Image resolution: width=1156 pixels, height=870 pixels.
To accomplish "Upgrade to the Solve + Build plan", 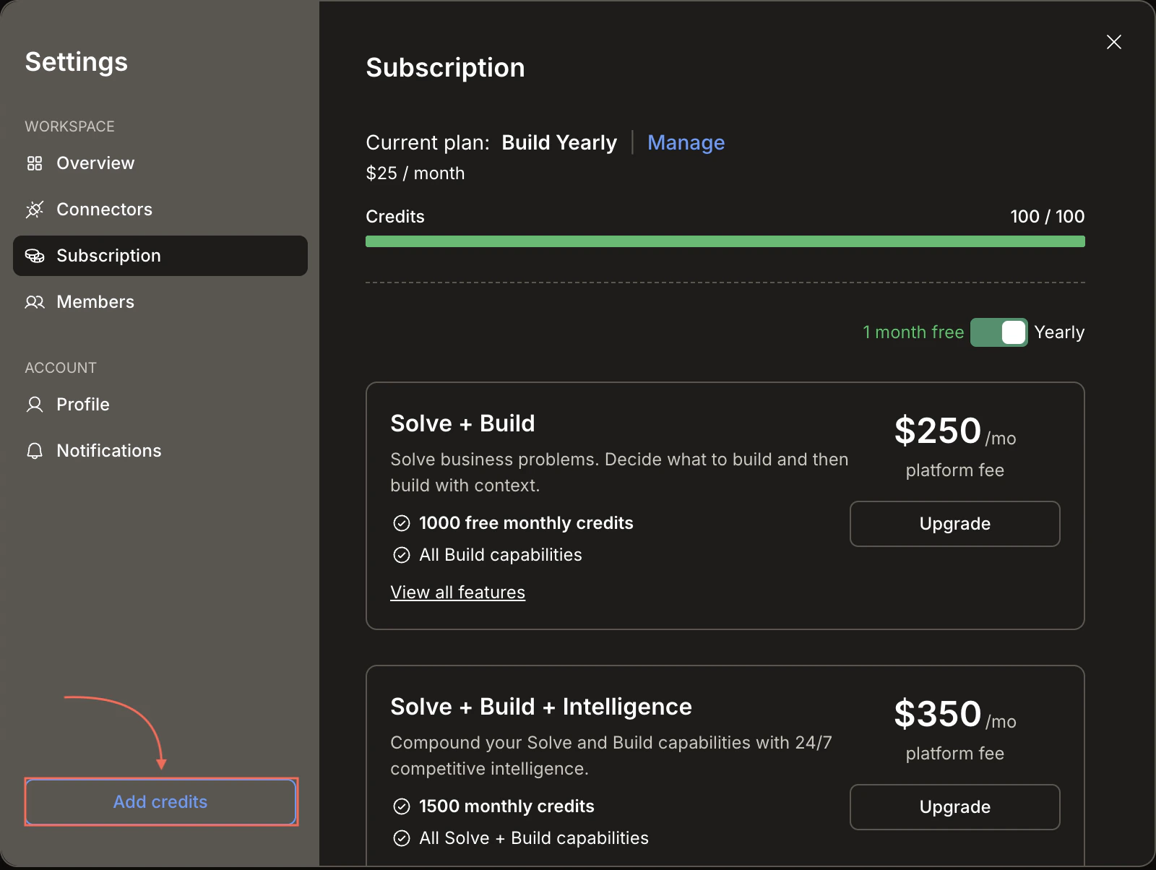I will [x=954, y=524].
